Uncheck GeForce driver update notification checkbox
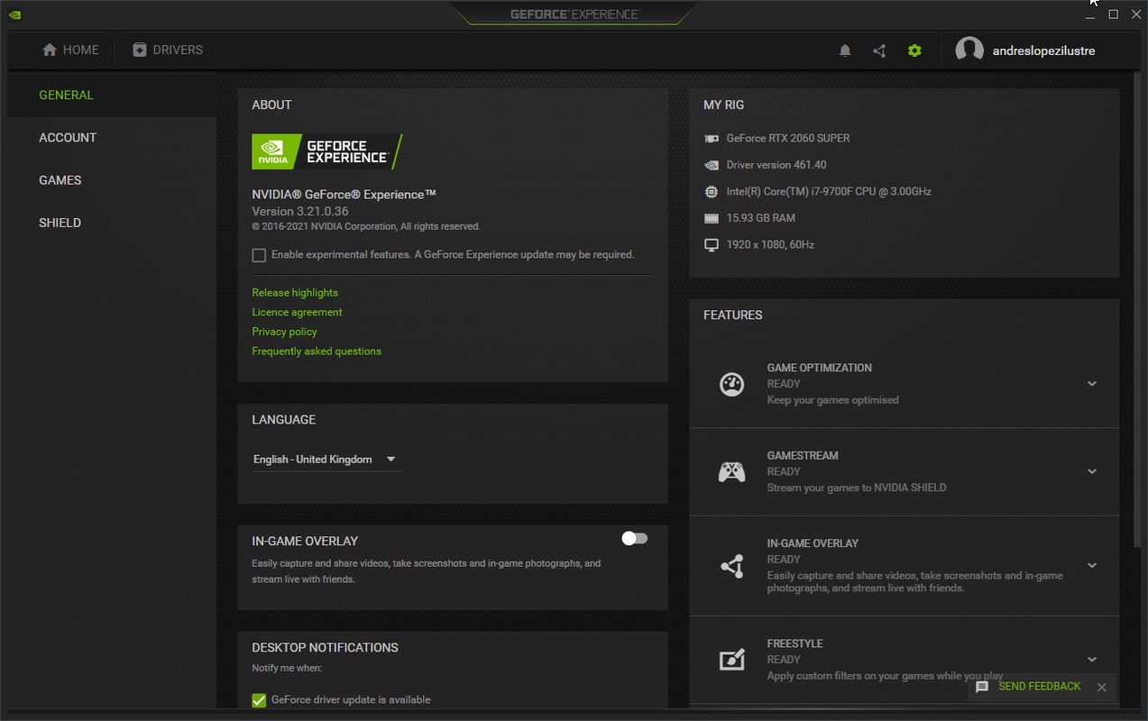The image size is (1148, 721). point(259,700)
